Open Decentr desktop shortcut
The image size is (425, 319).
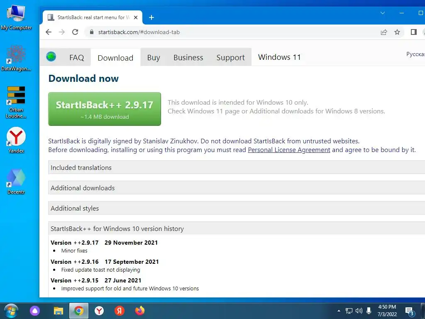coord(16,182)
